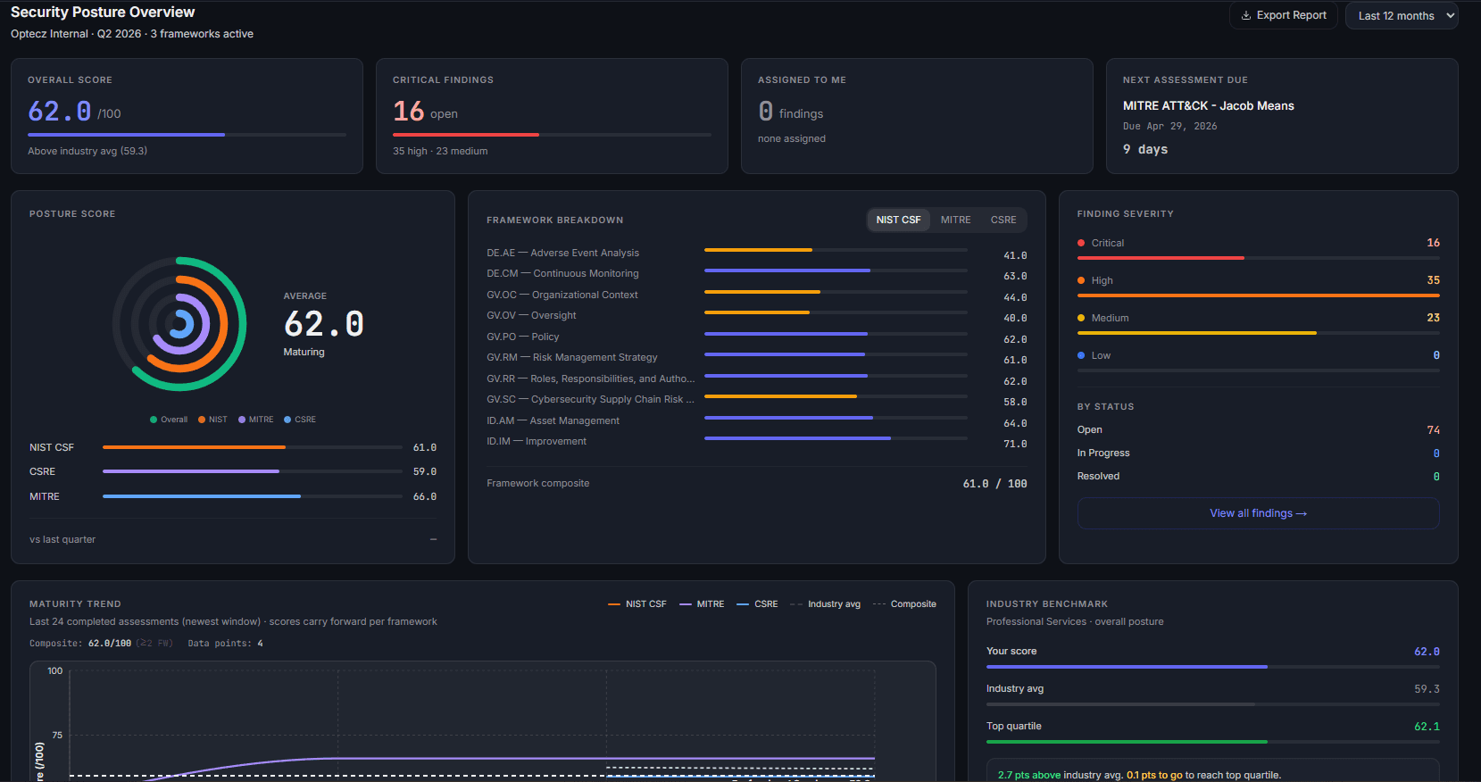1481x782 pixels.
Task: Toggle the CSRE trend legend entry
Action: pos(757,604)
